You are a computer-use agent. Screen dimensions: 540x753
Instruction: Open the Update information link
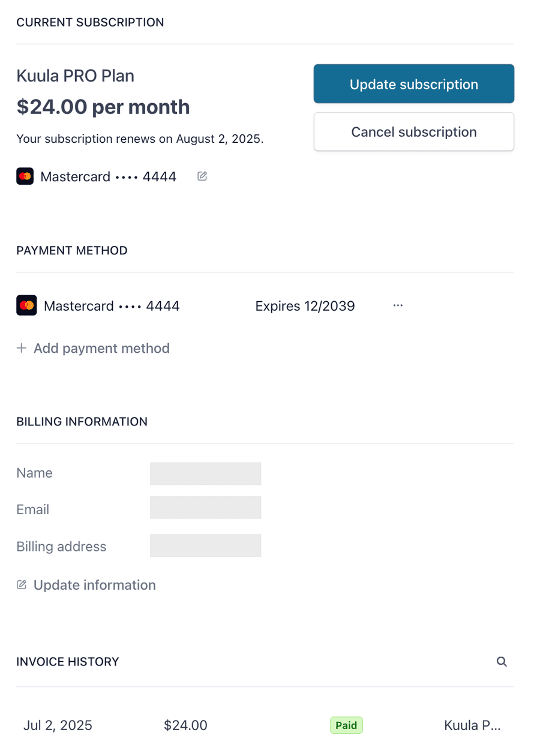tap(86, 585)
